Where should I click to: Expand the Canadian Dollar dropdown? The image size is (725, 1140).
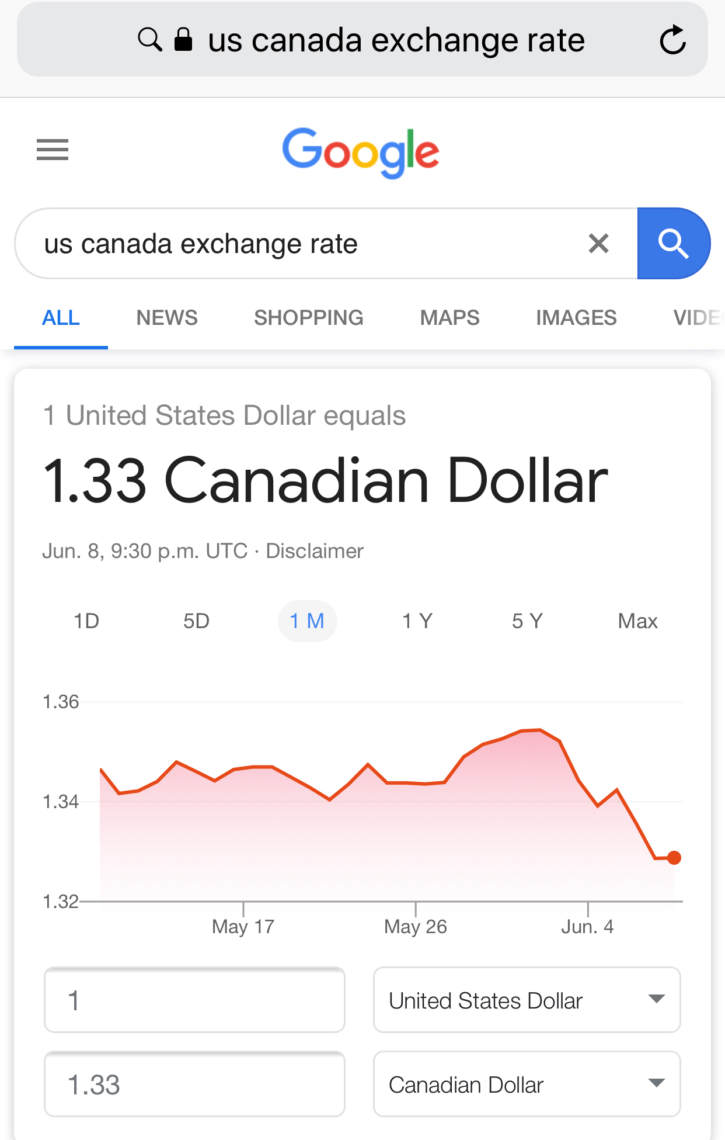point(527,1084)
